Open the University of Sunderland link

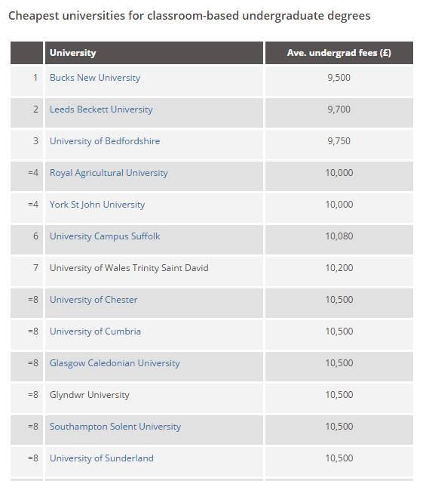101,458
